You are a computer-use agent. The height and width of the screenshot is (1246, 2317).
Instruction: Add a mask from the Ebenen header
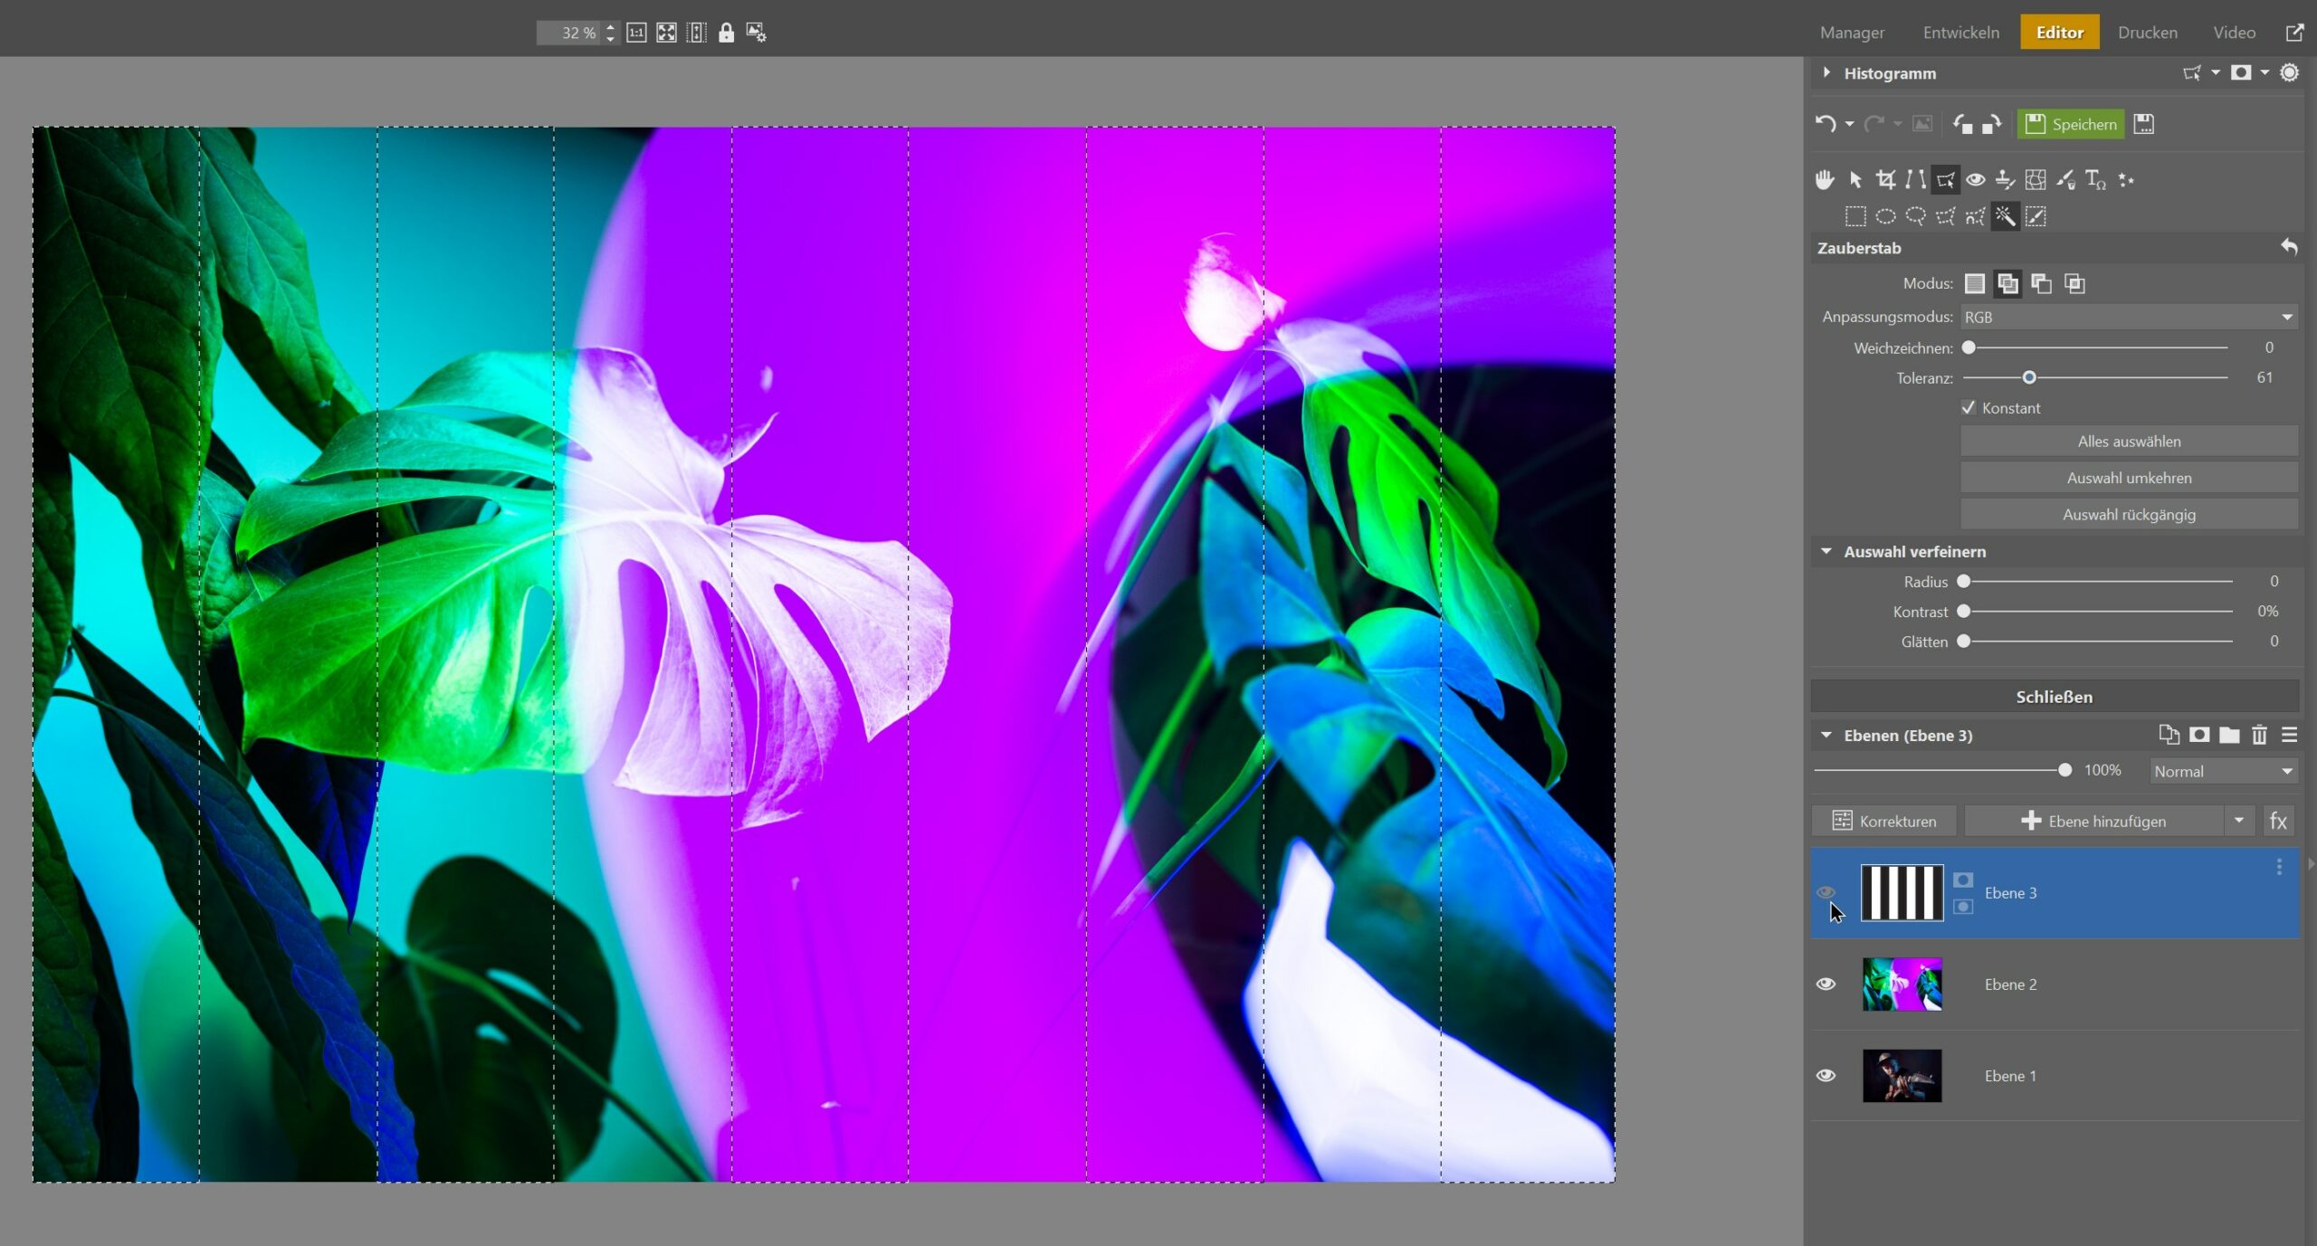2199,735
